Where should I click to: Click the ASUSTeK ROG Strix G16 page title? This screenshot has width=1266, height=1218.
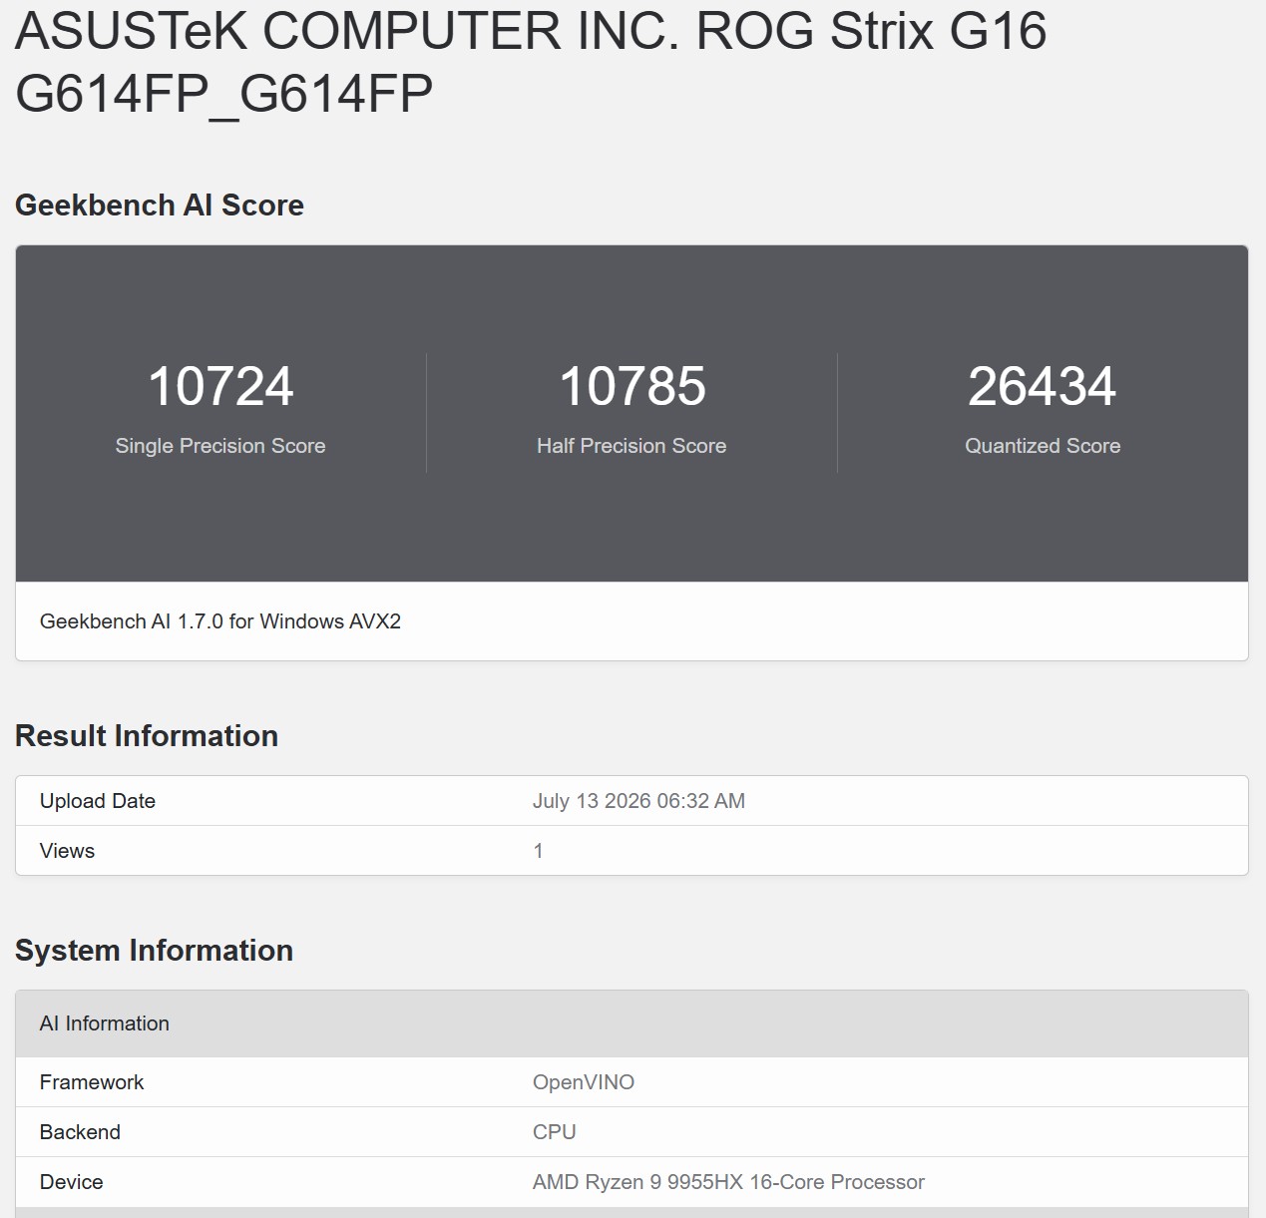[531, 62]
